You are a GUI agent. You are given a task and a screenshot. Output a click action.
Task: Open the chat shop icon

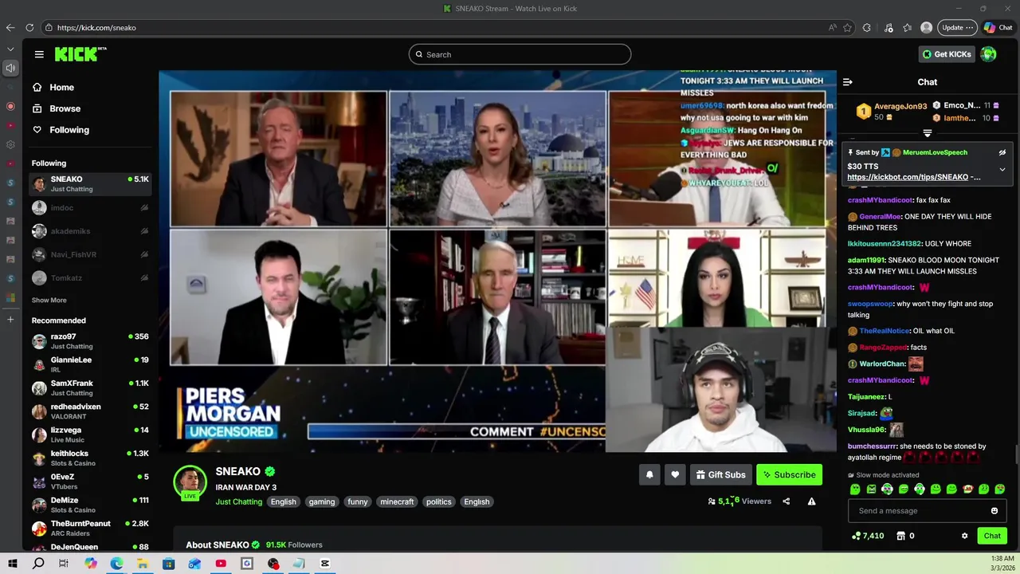pyautogui.click(x=903, y=536)
